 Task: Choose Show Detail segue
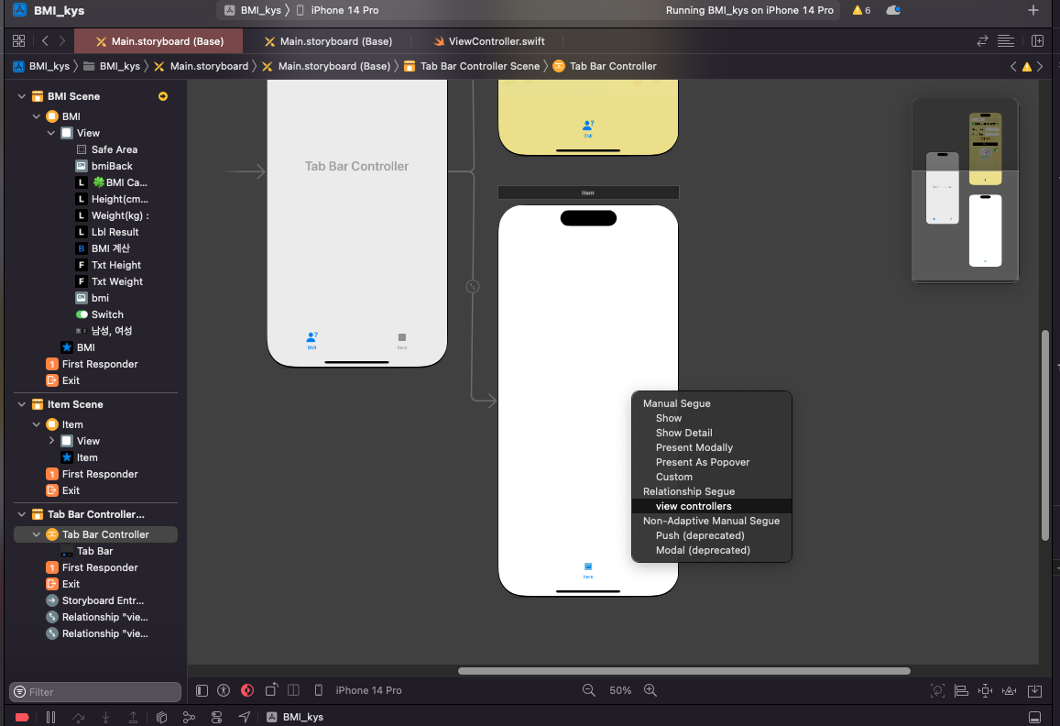(683, 433)
